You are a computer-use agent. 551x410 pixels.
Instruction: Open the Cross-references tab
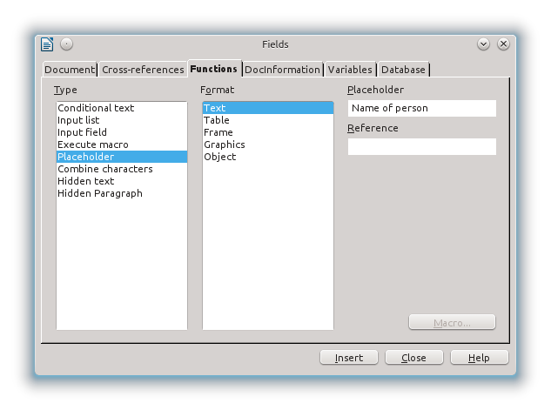(x=143, y=70)
